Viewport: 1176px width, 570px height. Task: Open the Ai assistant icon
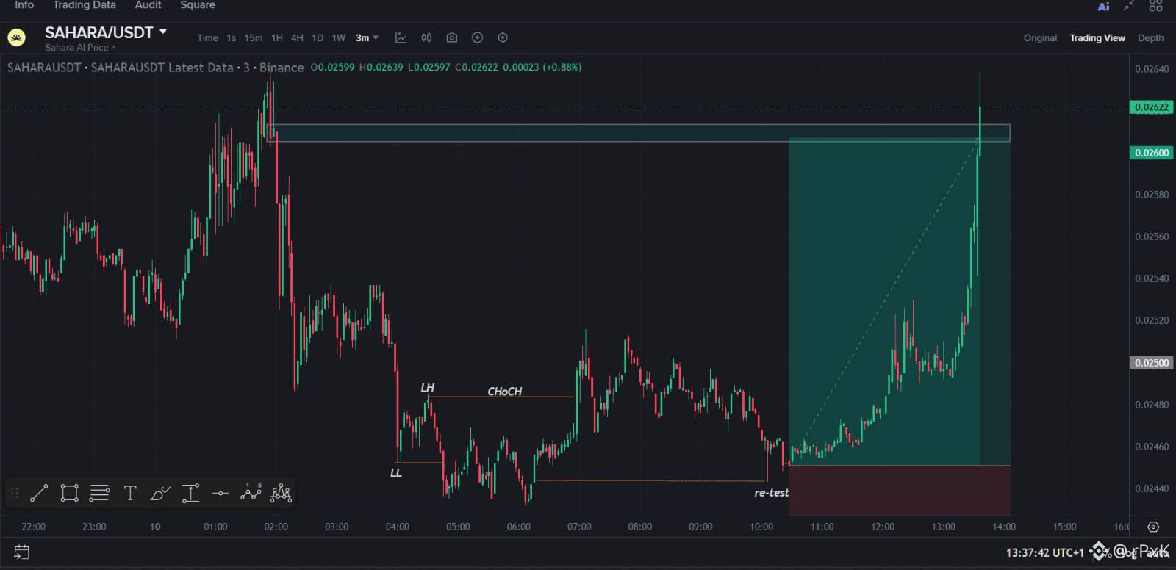(x=1104, y=6)
